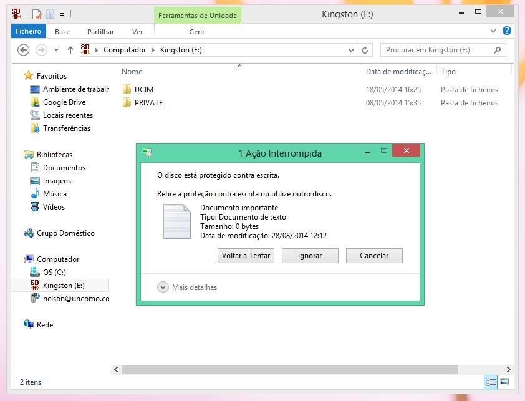
Task: Open the Ficheiro menu
Action: click(28, 31)
